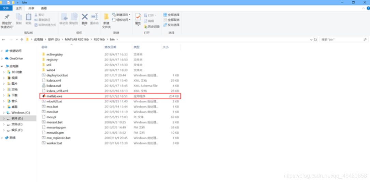Expand the Windows (C:) drive node
Image resolution: width=370 pixels, height=182 pixels.
pyautogui.click(x=4, y=113)
